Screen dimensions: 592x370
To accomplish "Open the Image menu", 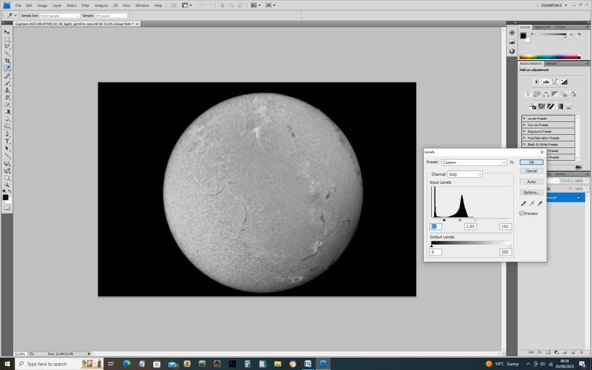I will click(x=42, y=6).
